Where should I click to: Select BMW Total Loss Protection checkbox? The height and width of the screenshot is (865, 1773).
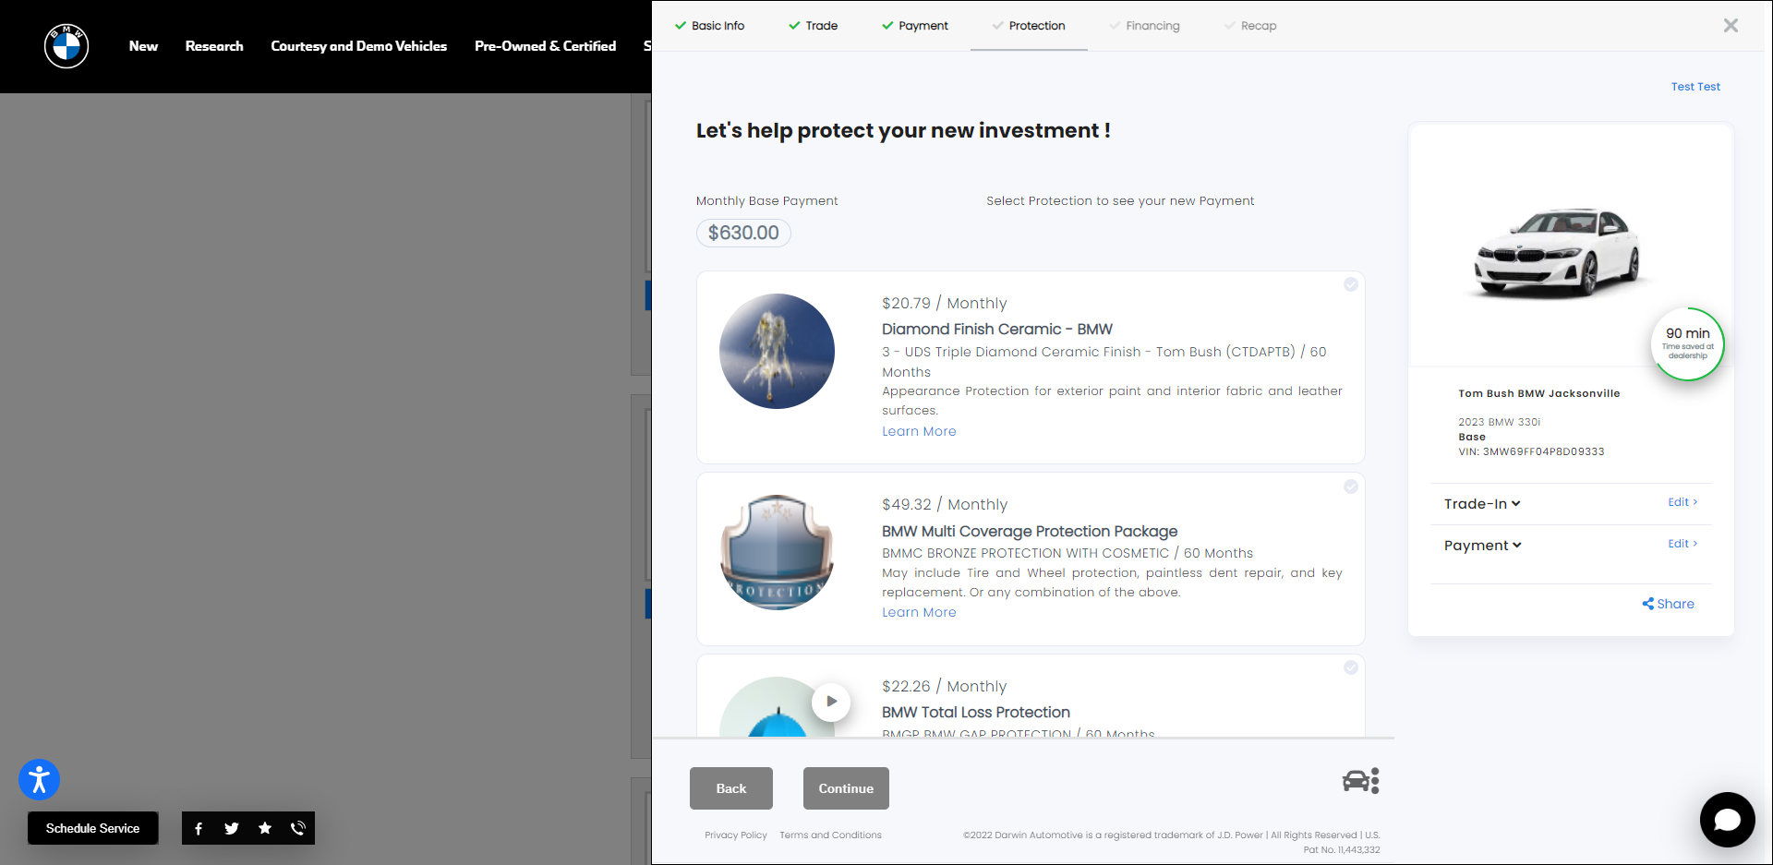coord(1351,667)
